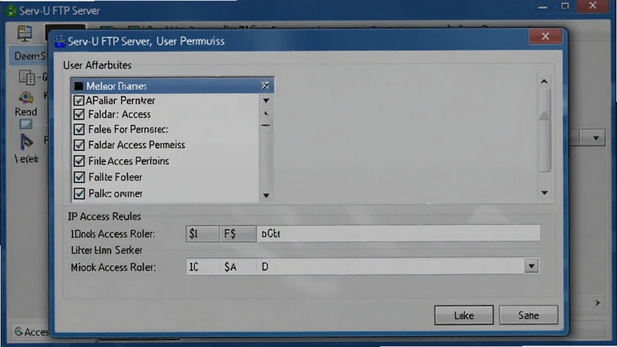617x347 pixels.
Task: Toggle Fitle Acces Perfoins checkbox
Action: pyautogui.click(x=79, y=161)
